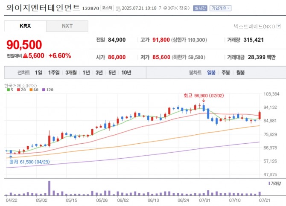This screenshot has width=286, height=206.
Task: Click the 상한가 110,300 text
Action: click(x=189, y=40)
